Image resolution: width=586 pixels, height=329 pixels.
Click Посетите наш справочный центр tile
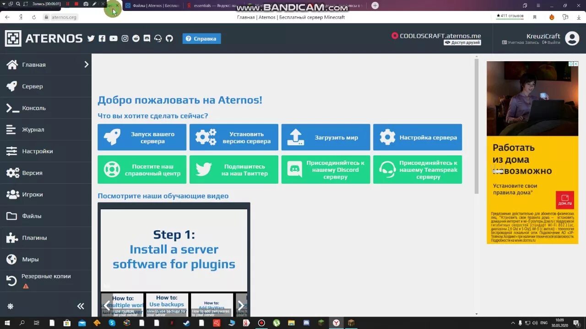click(142, 170)
